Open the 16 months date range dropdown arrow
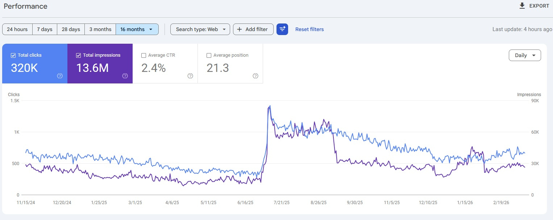 (151, 29)
